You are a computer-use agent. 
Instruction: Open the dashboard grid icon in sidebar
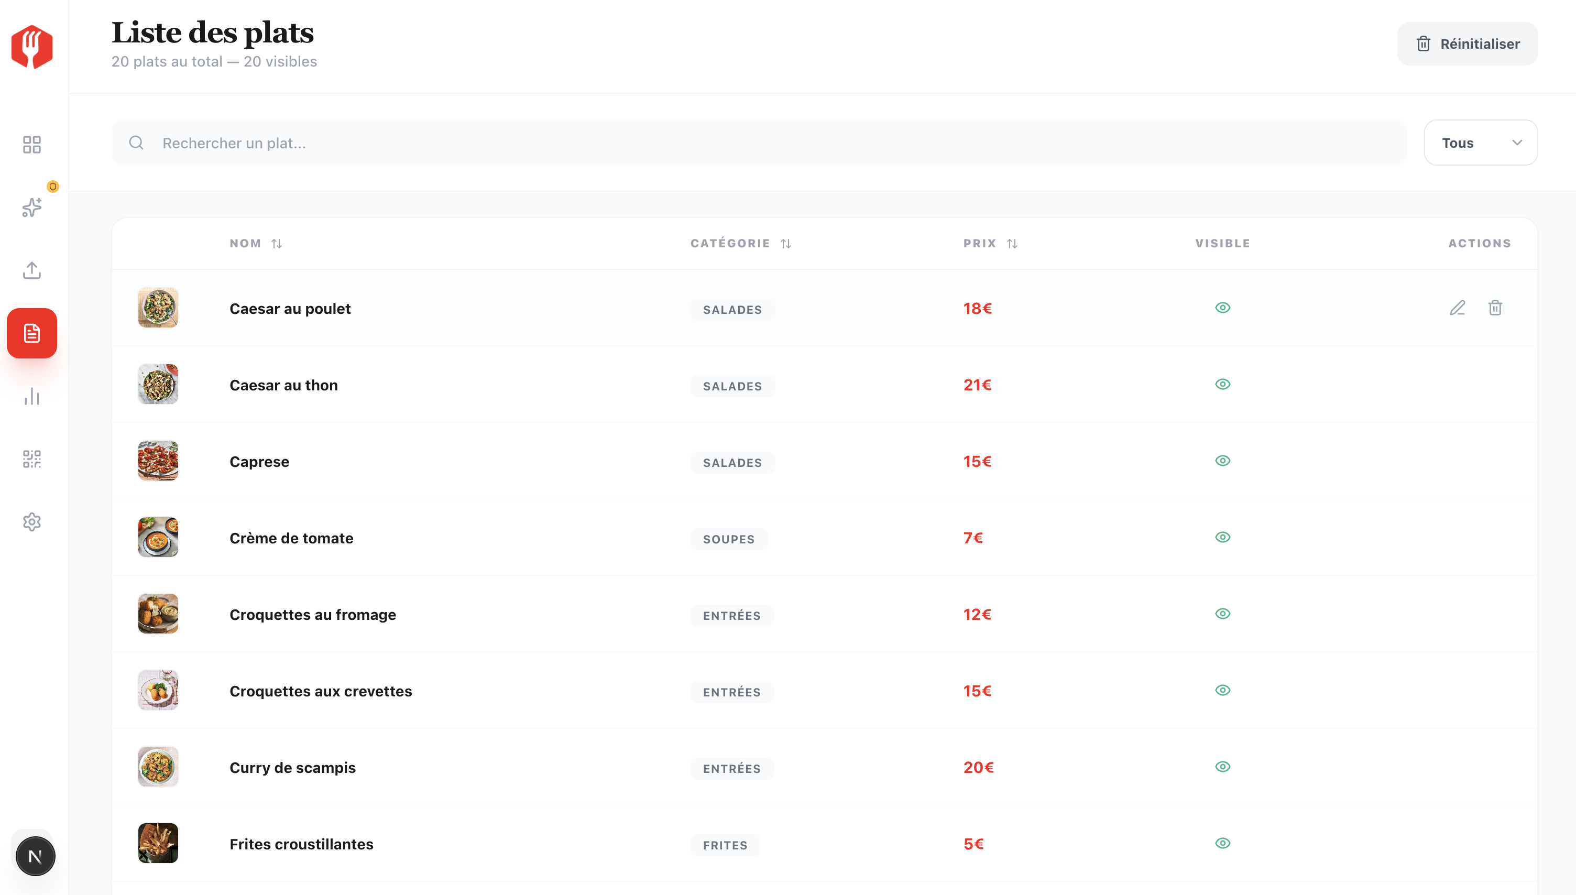pos(31,145)
